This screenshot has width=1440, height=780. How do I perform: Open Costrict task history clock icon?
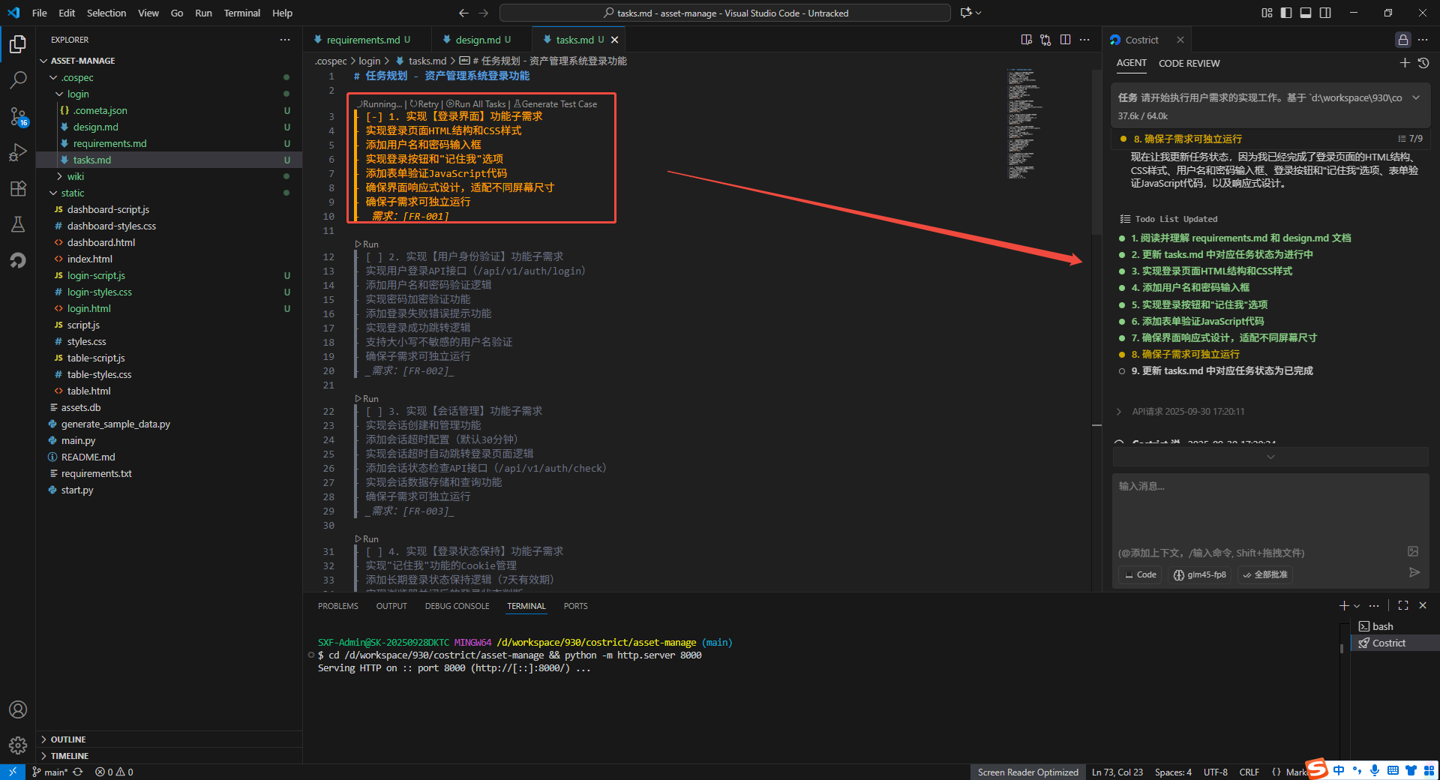coord(1423,63)
